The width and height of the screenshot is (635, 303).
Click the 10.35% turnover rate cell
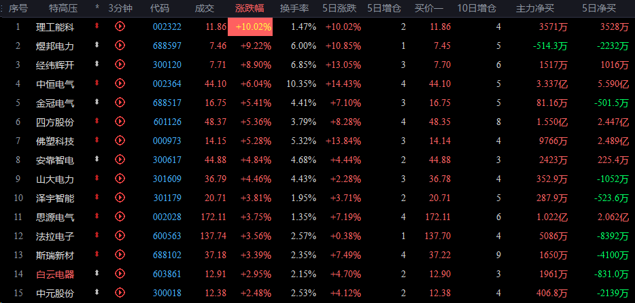[x=301, y=84]
